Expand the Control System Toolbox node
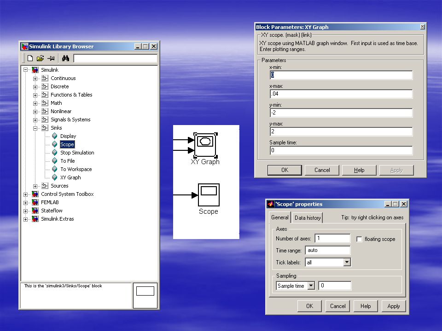 [x=26, y=194]
